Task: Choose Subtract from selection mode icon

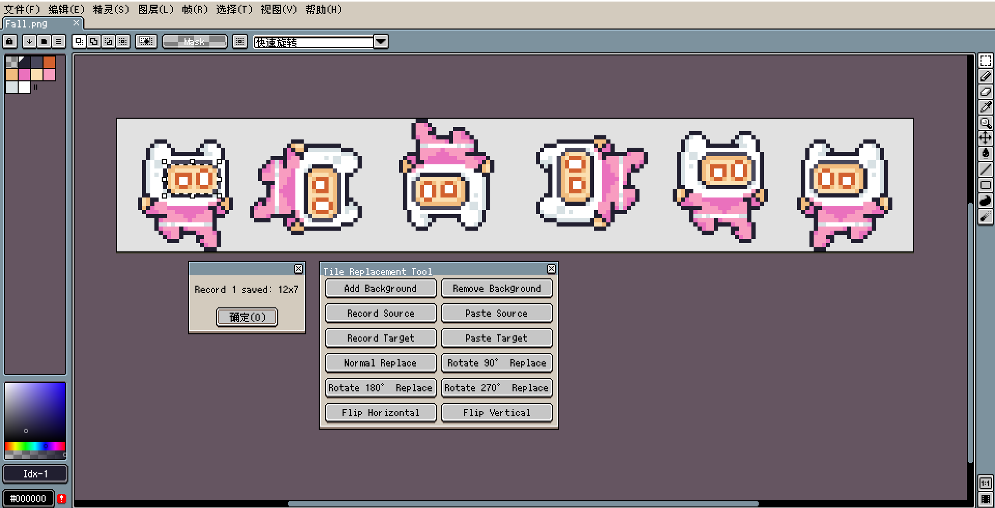Action: [108, 41]
